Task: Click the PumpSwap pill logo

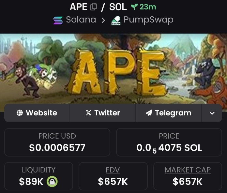Action: coord(116,21)
